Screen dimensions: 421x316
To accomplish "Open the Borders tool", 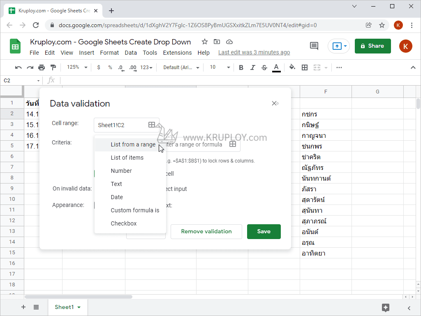I will [305, 67].
